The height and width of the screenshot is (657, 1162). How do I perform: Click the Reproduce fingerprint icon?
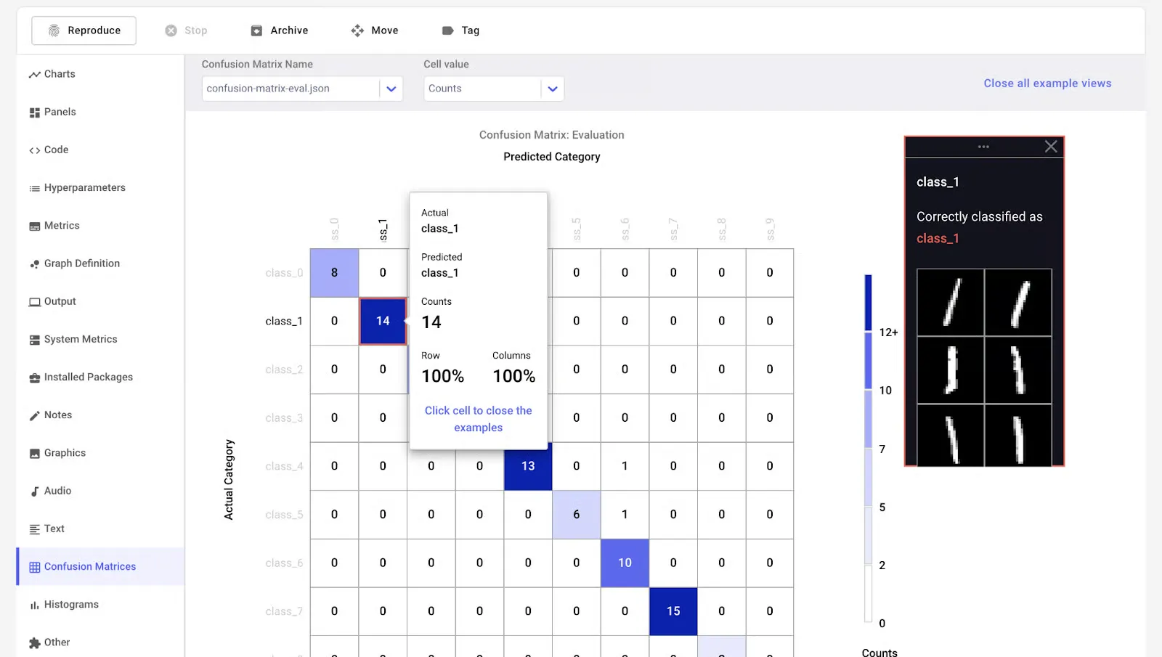[54, 30]
